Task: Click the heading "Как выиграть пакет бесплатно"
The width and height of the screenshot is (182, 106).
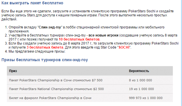Action: click(x=32, y=3)
